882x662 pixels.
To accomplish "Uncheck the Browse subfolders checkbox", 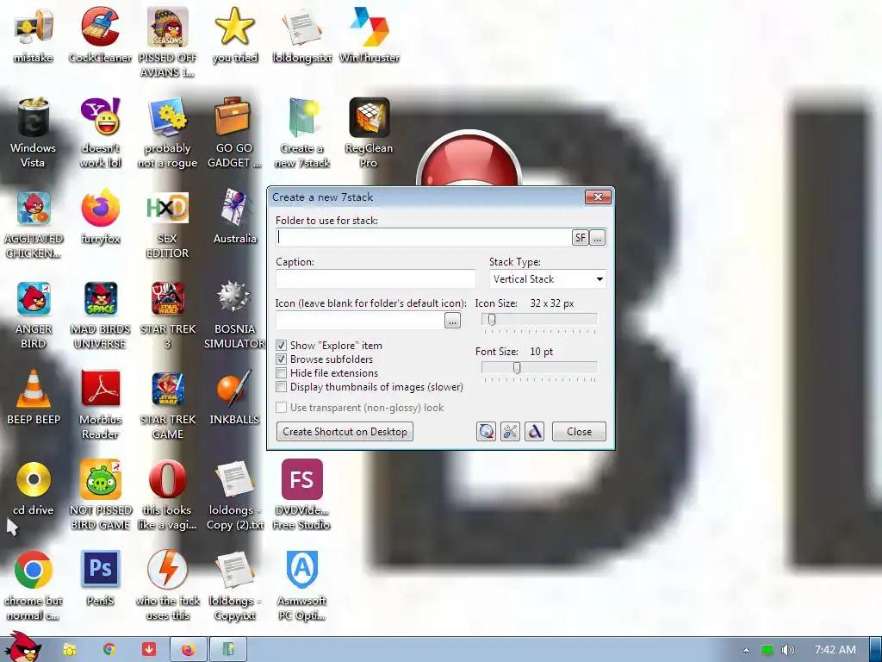I will point(282,359).
